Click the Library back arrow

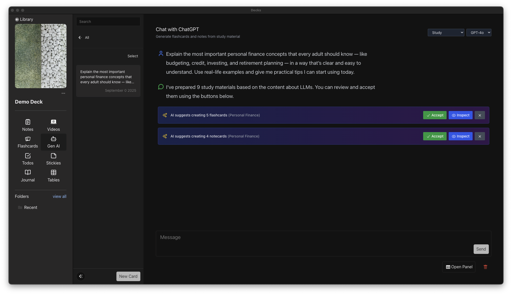point(16,19)
